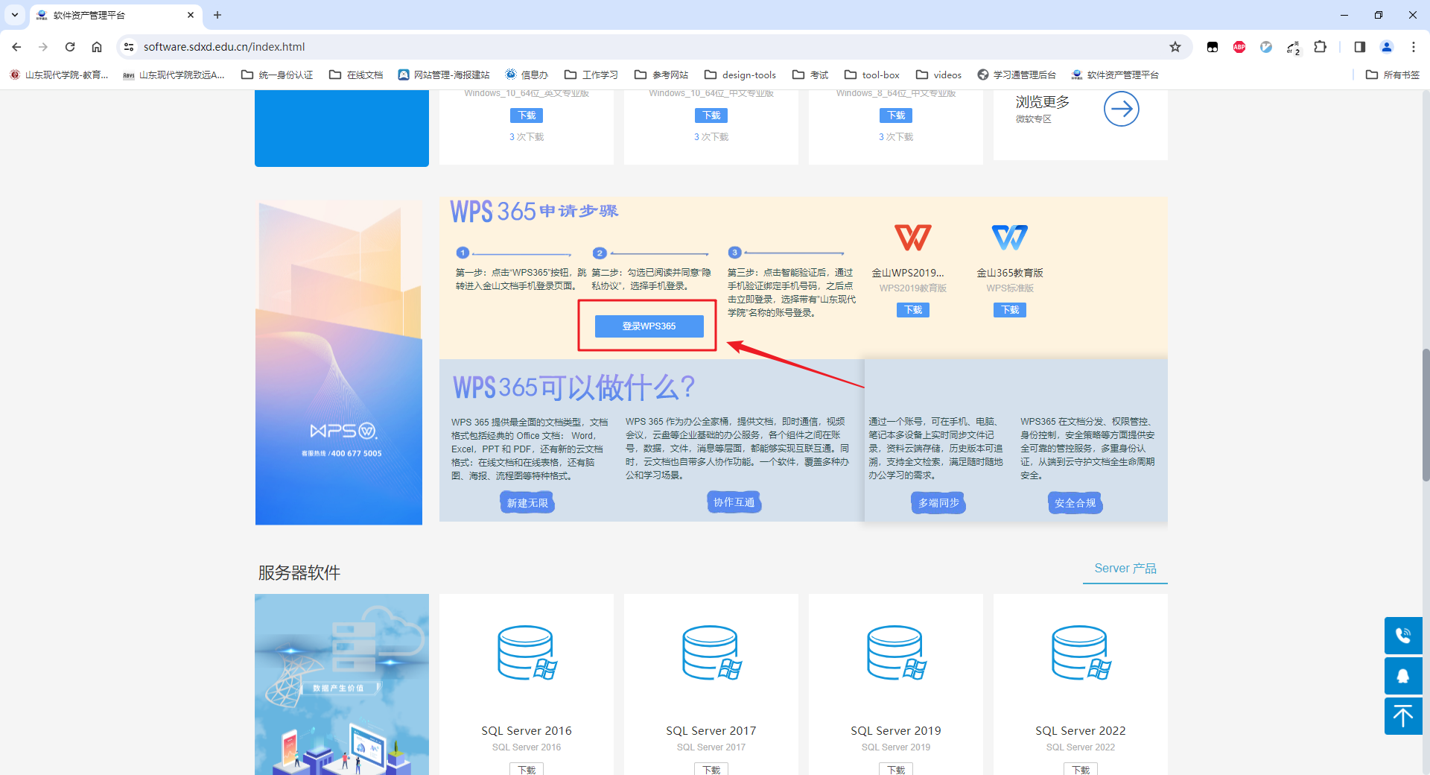
Task: Open the browser home page
Action: (x=97, y=47)
